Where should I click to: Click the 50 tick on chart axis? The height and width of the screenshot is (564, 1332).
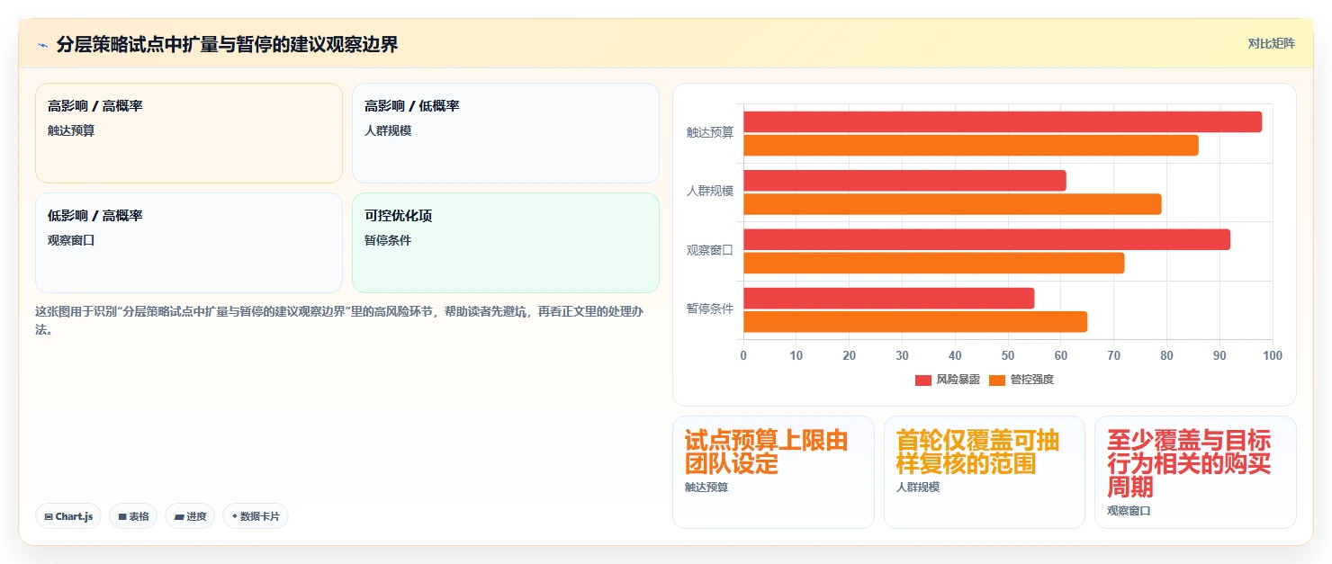tap(1008, 355)
